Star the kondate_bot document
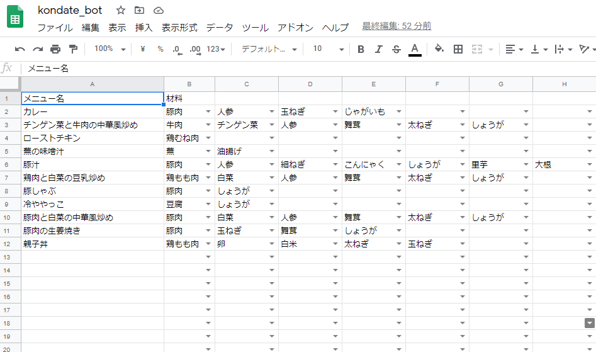This screenshot has width=596, height=352. coord(120,10)
